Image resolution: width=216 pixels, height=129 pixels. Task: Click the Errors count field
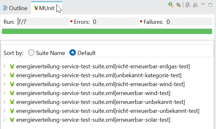click(x=115, y=22)
